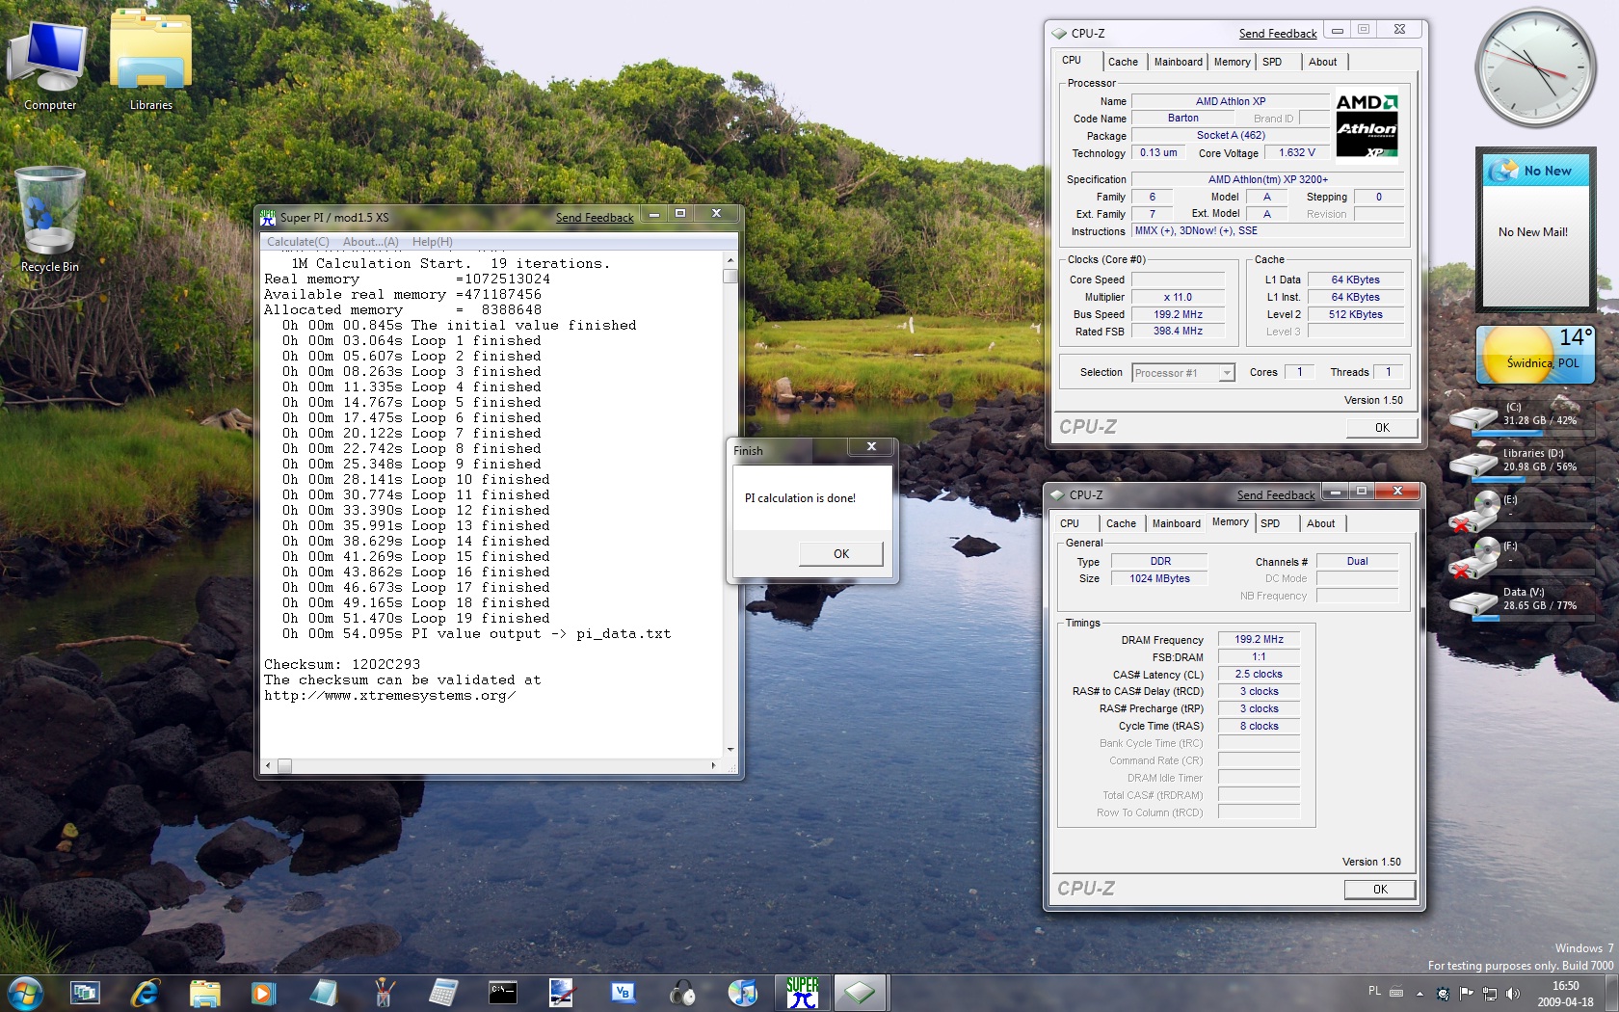Open the Command Prompt taskbar icon
The width and height of the screenshot is (1619, 1012).
(x=502, y=992)
